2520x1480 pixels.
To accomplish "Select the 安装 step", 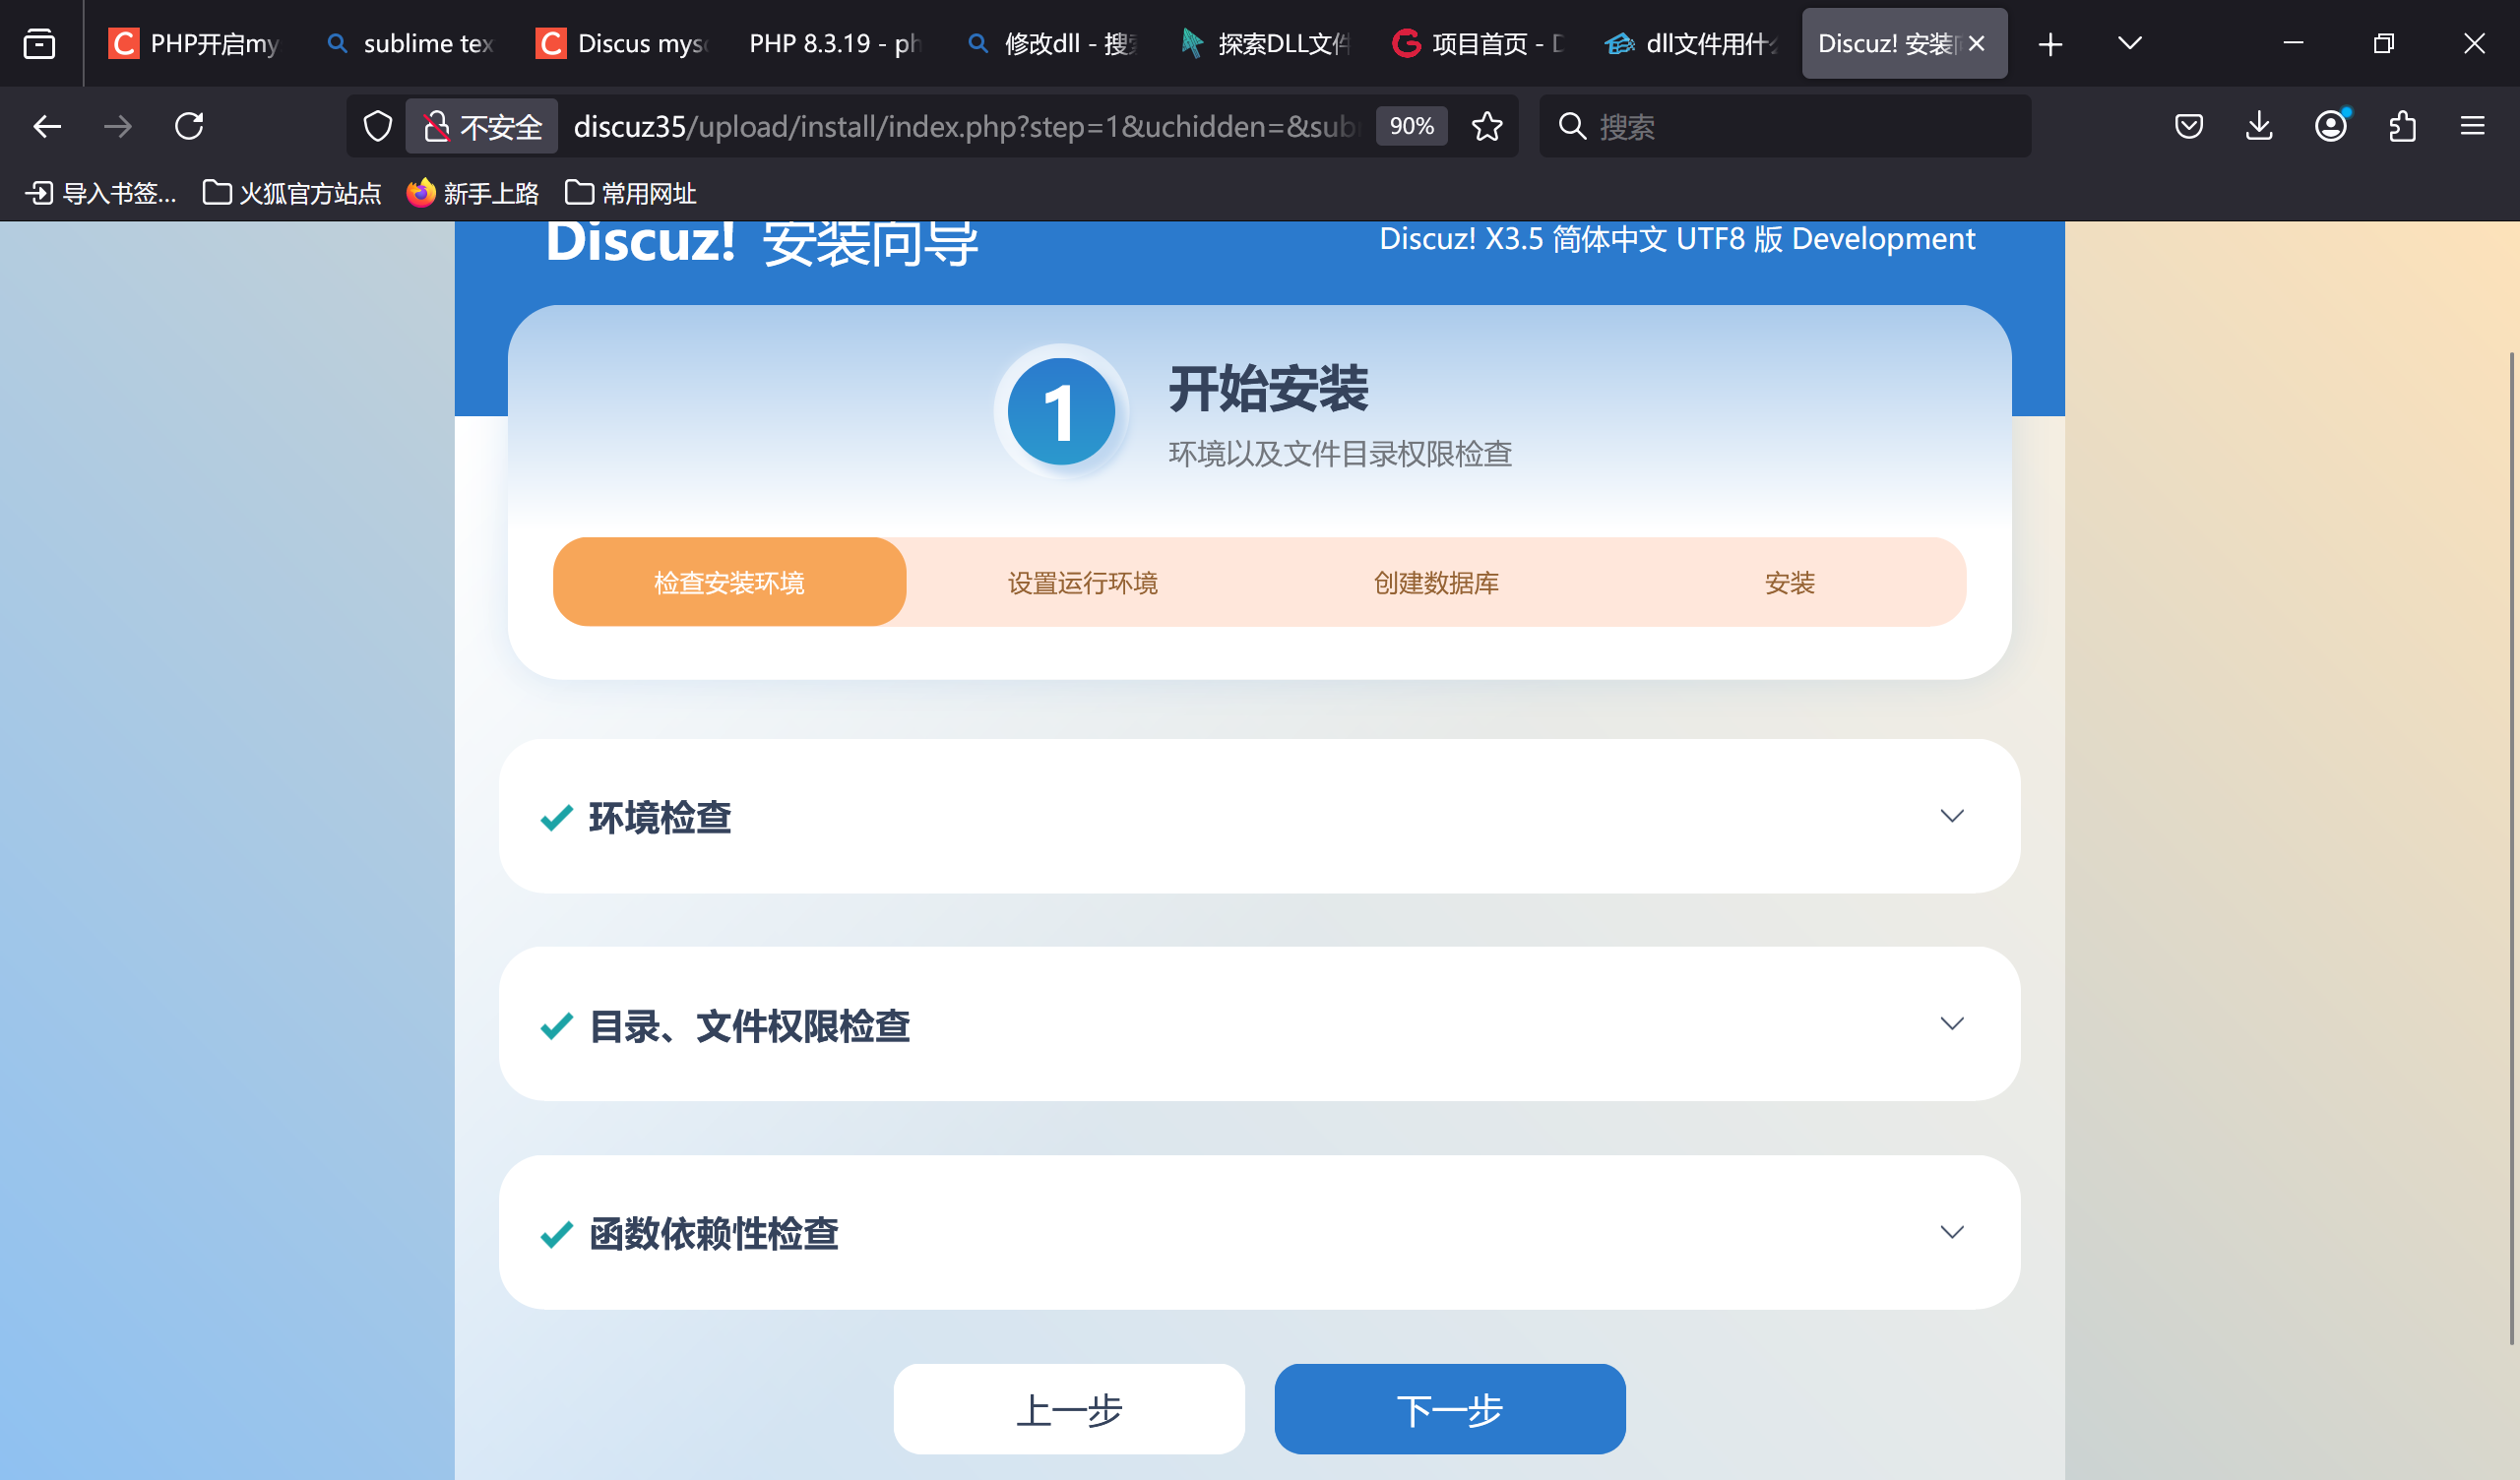I will [1789, 582].
